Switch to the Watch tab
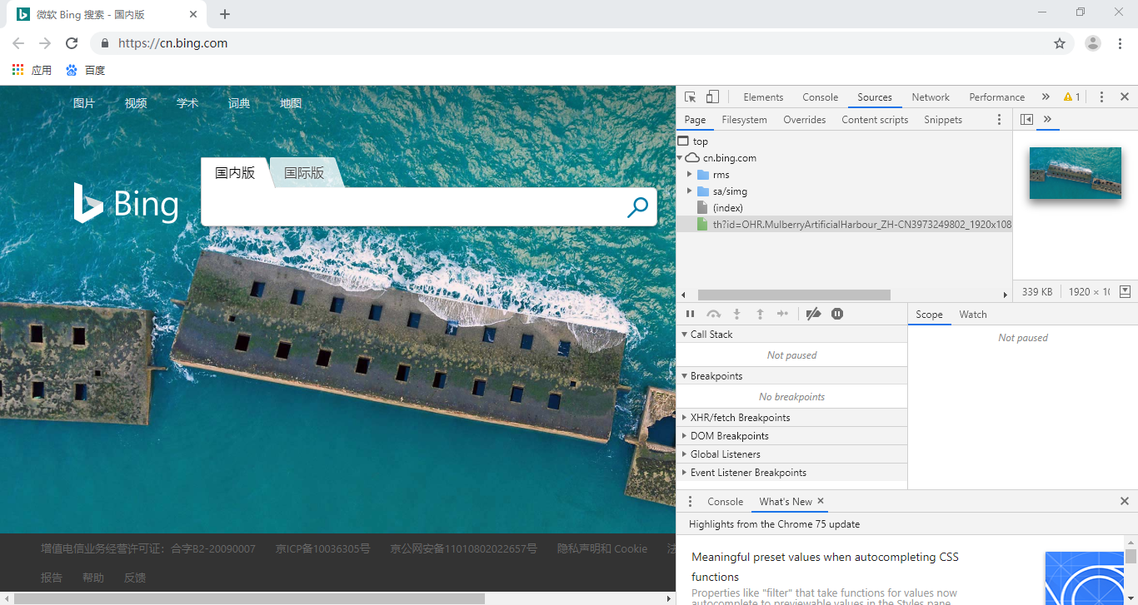 click(x=972, y=315)
